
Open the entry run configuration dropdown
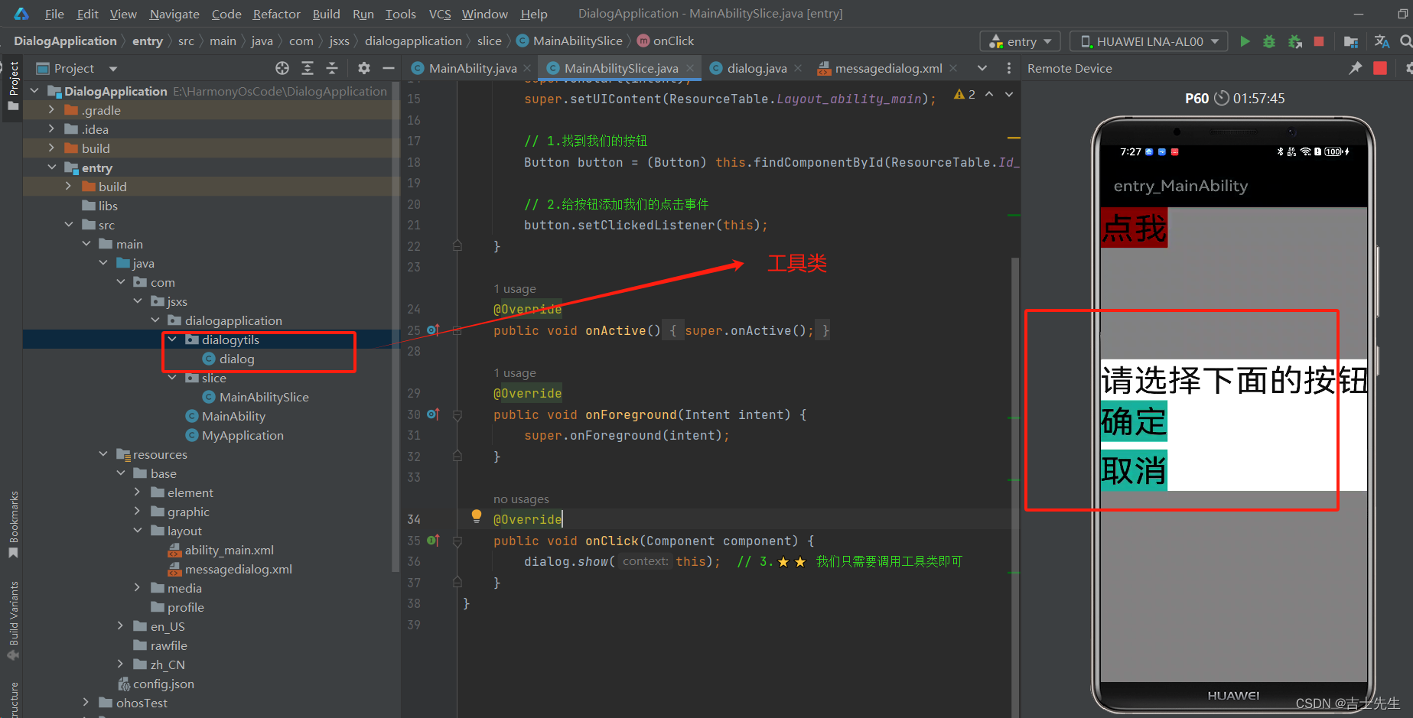coord(1021,41)
